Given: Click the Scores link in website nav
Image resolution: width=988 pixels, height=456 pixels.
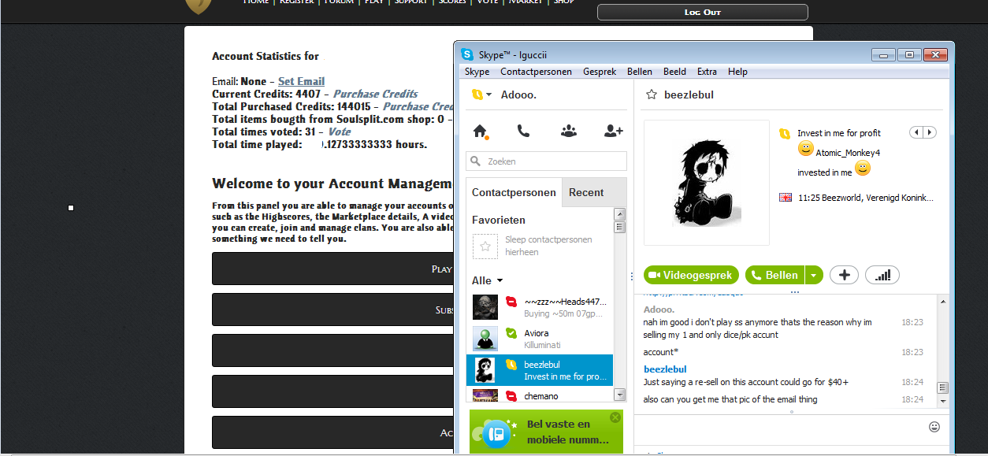Looking at the screenshot, I should click(452, 2).
